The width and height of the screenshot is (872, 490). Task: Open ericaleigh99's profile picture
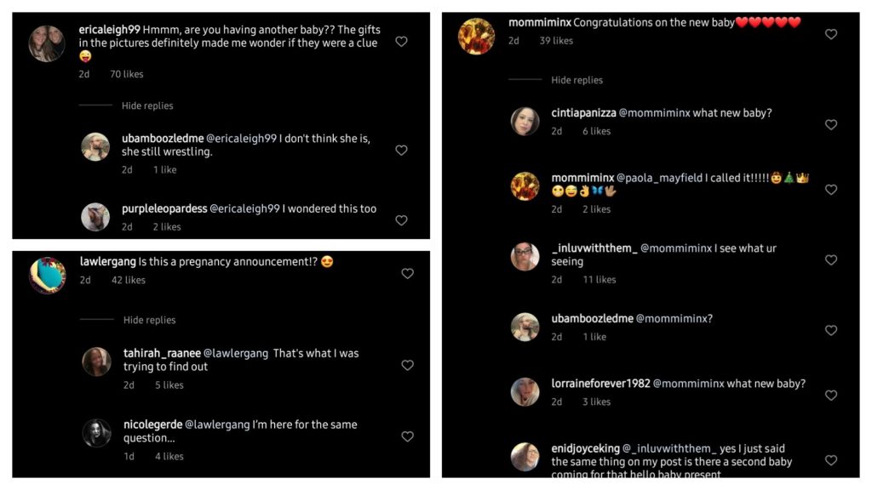point(47,44)
